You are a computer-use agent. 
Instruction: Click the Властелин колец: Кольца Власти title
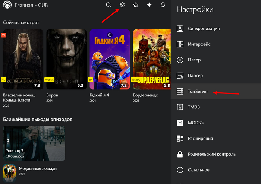point(19,98)
